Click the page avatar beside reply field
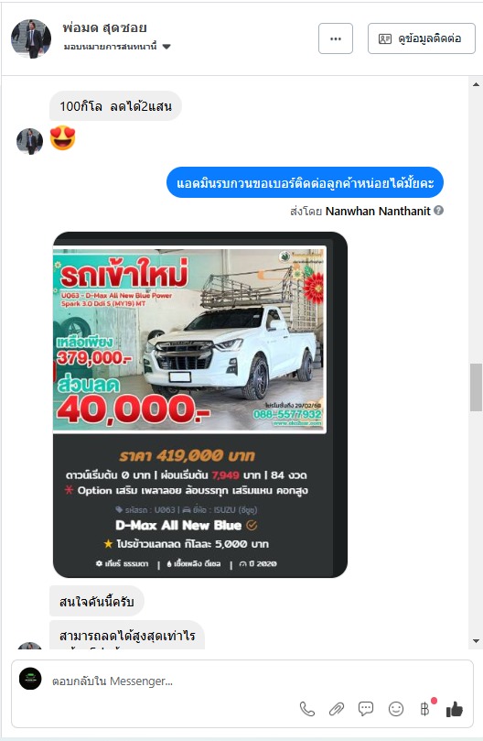The image size is (483, 741). pyautogui.click(x=30, y=679)
